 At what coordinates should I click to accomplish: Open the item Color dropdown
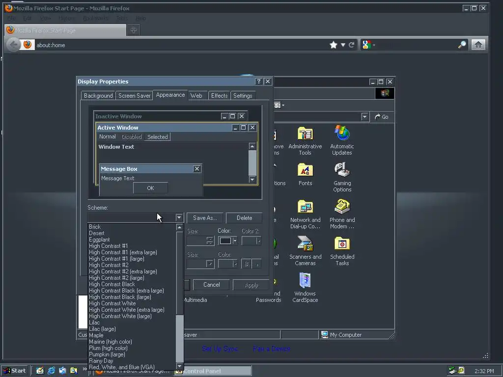coord(235,241)
